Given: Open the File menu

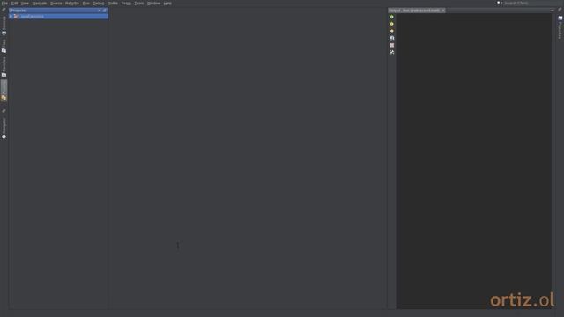Looking at the screenshot, I should pyautogui.click(x=4, y=4).
